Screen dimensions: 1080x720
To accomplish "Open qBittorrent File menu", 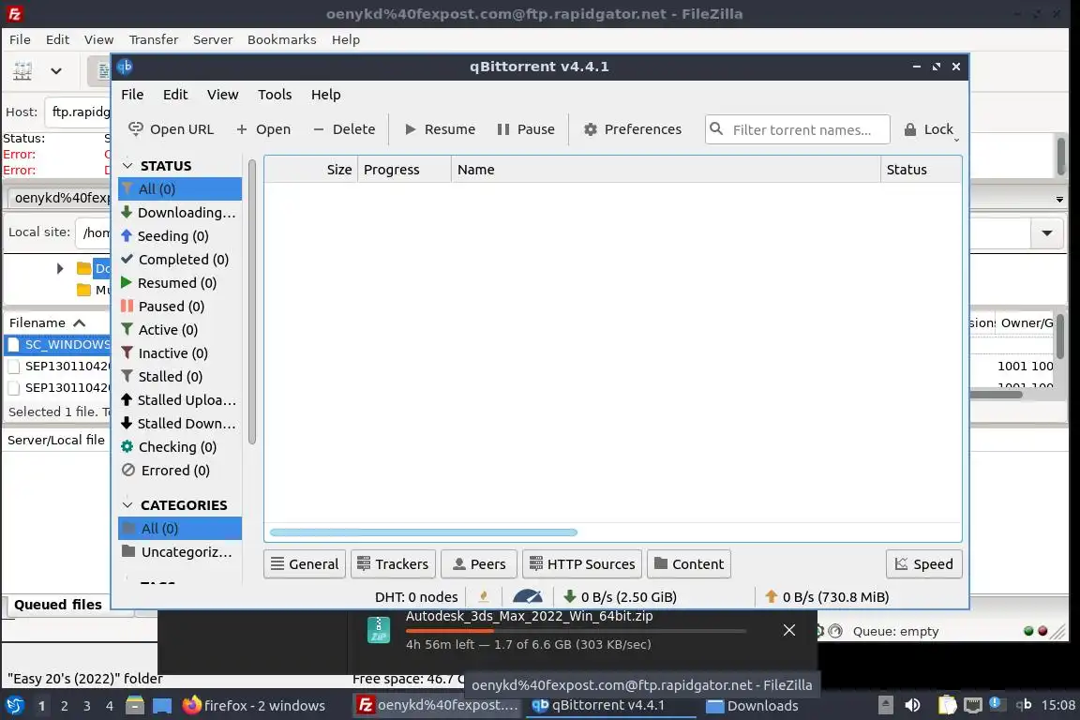I will [132, 95].
